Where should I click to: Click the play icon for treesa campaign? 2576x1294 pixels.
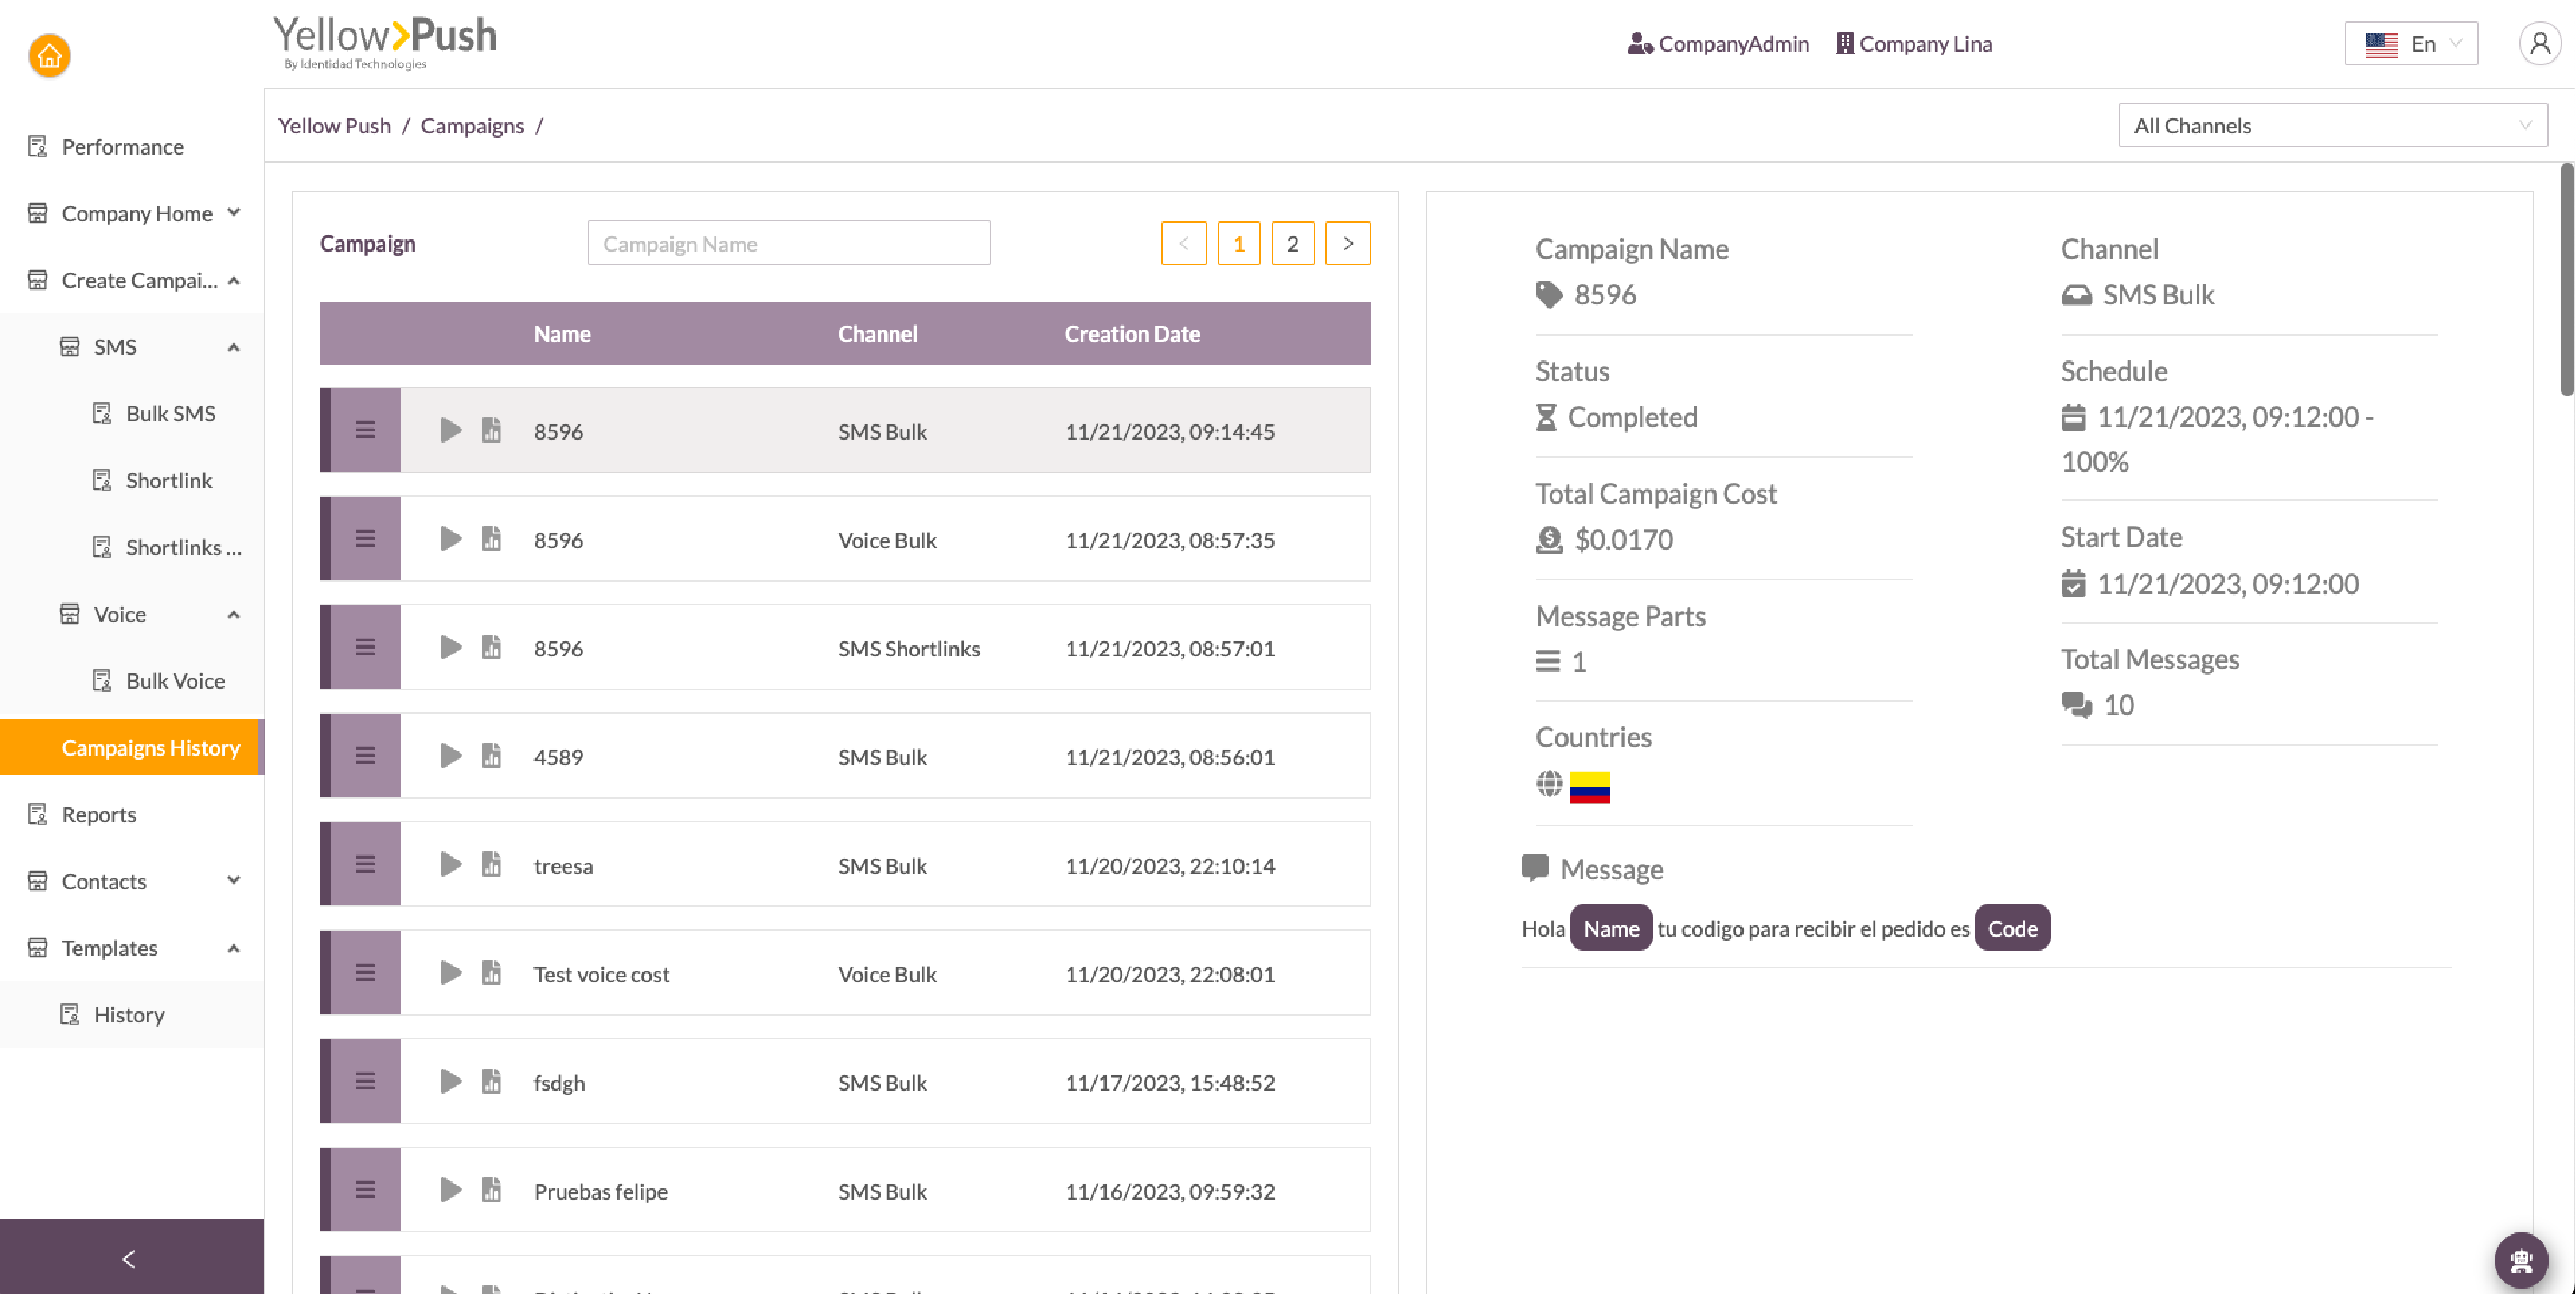450,864
